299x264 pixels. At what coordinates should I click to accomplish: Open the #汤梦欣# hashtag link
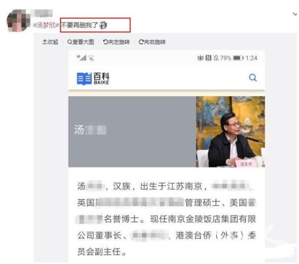(x=46, y=25)
